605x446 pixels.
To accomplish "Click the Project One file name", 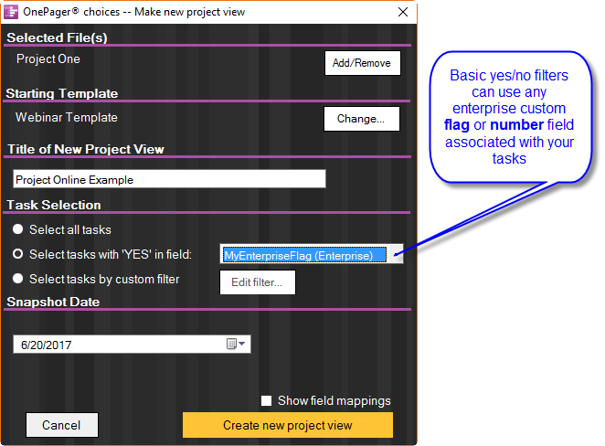I will pos(48,59).
